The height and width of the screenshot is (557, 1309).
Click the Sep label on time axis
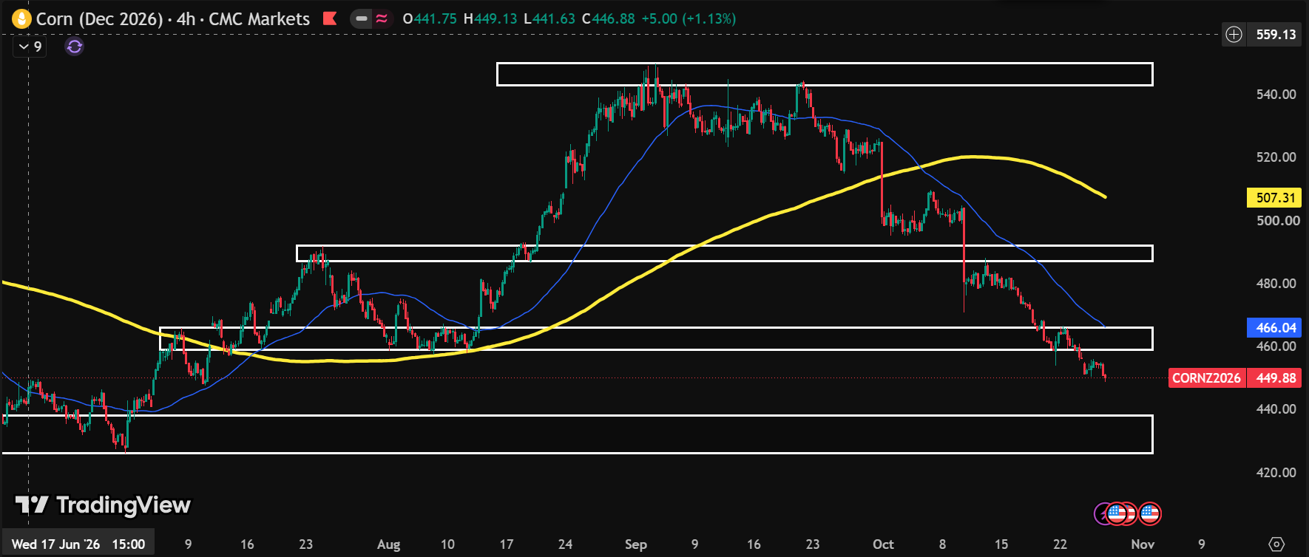click(x=636, y=544)
